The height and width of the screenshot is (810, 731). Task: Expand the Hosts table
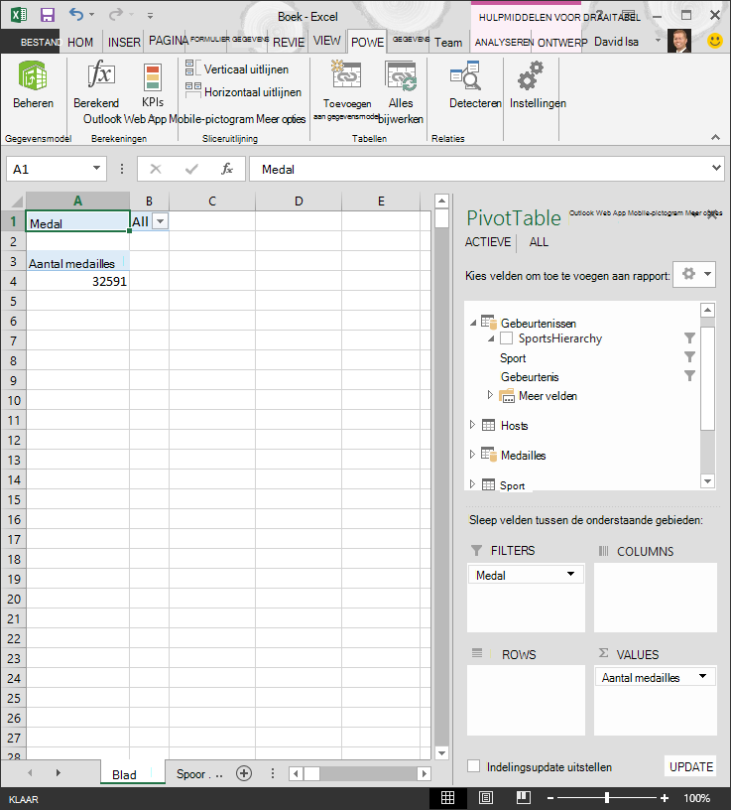click(472, 425)
